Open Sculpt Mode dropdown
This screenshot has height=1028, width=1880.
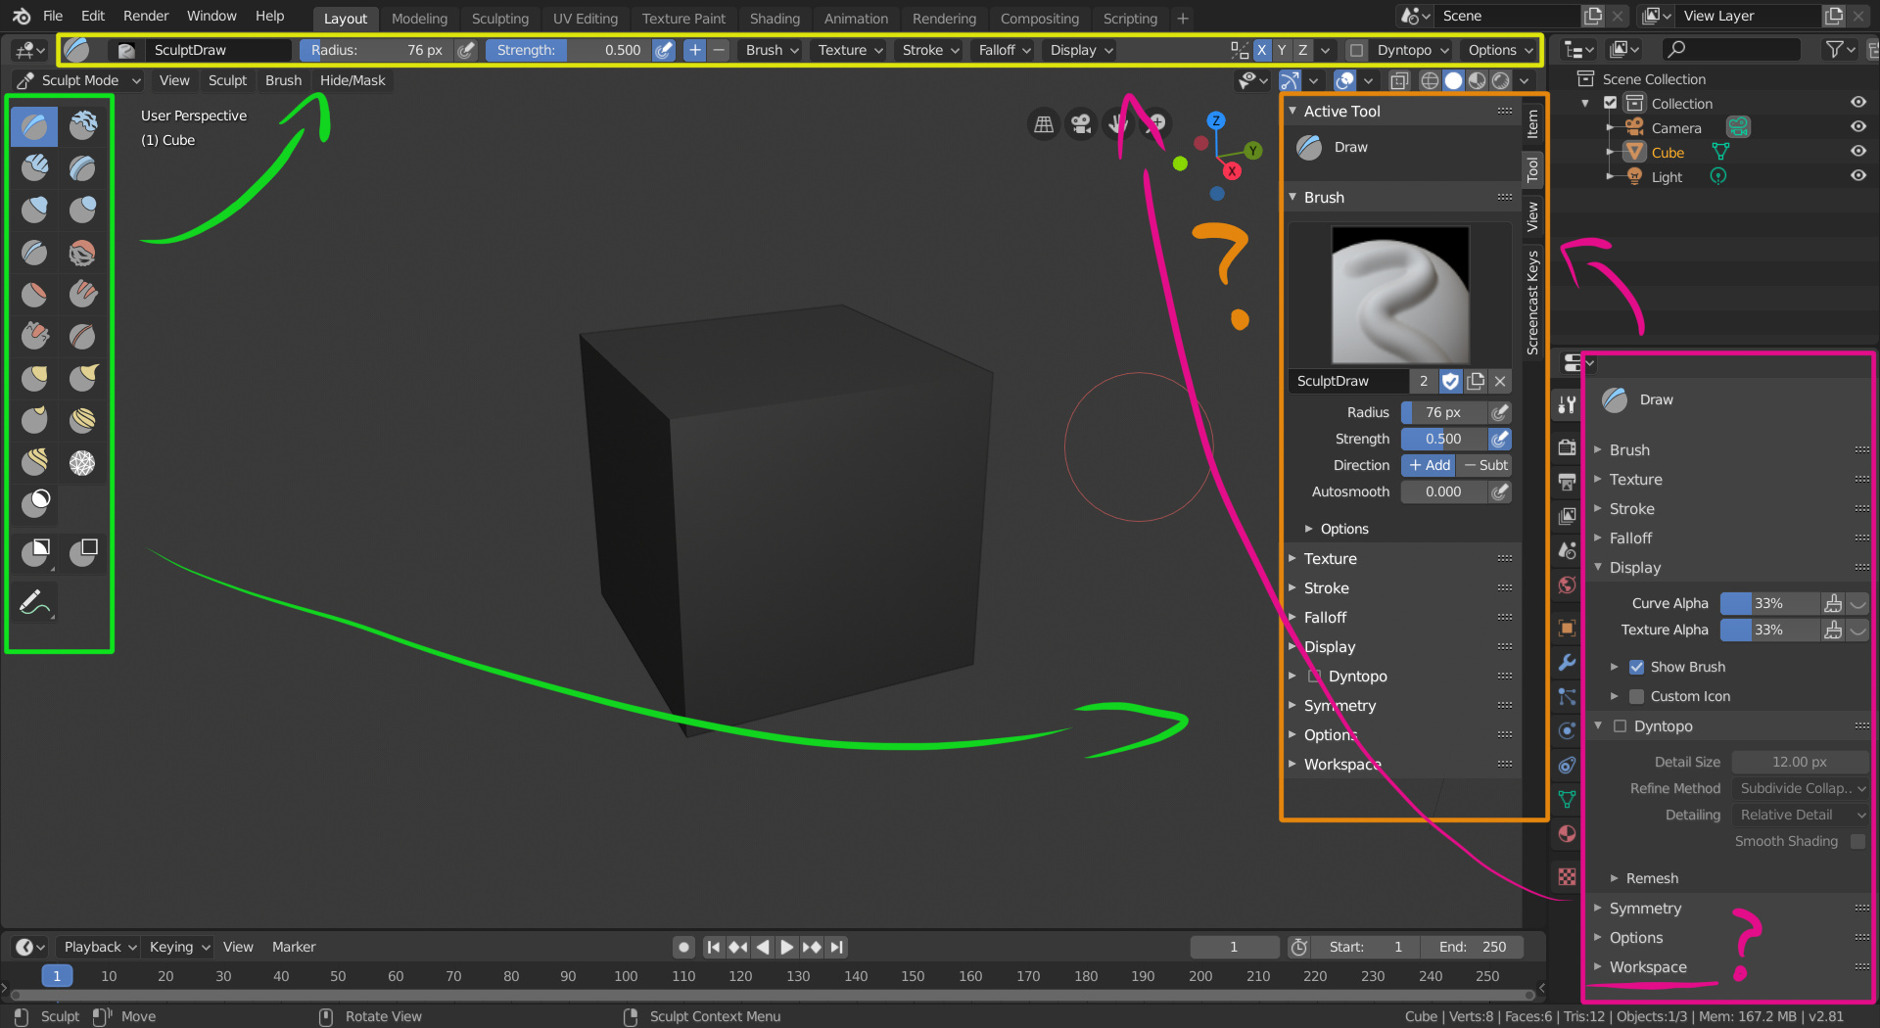pos(79,80)
